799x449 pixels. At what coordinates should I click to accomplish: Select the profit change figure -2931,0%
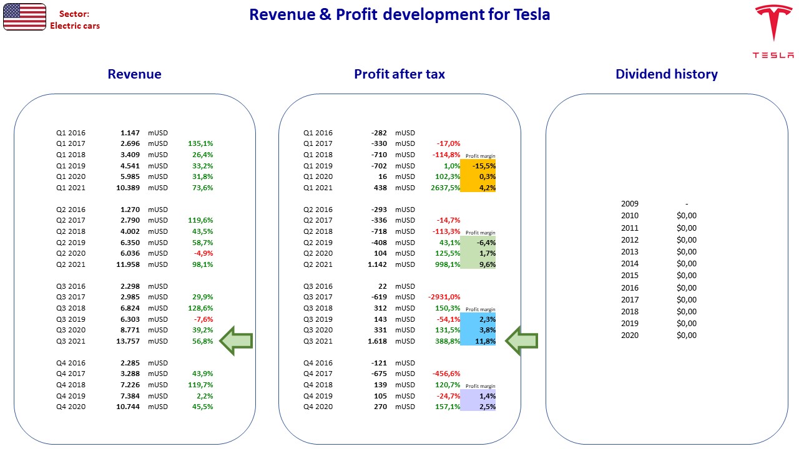(x=444, y=297)
